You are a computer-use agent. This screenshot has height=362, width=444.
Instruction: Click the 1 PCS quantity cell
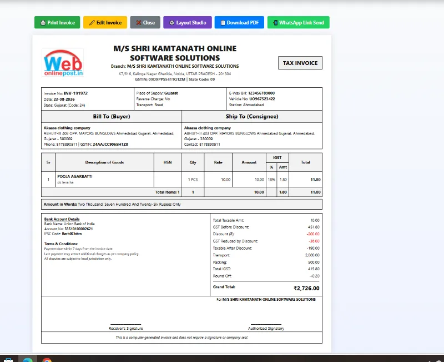tap(193, 180)
